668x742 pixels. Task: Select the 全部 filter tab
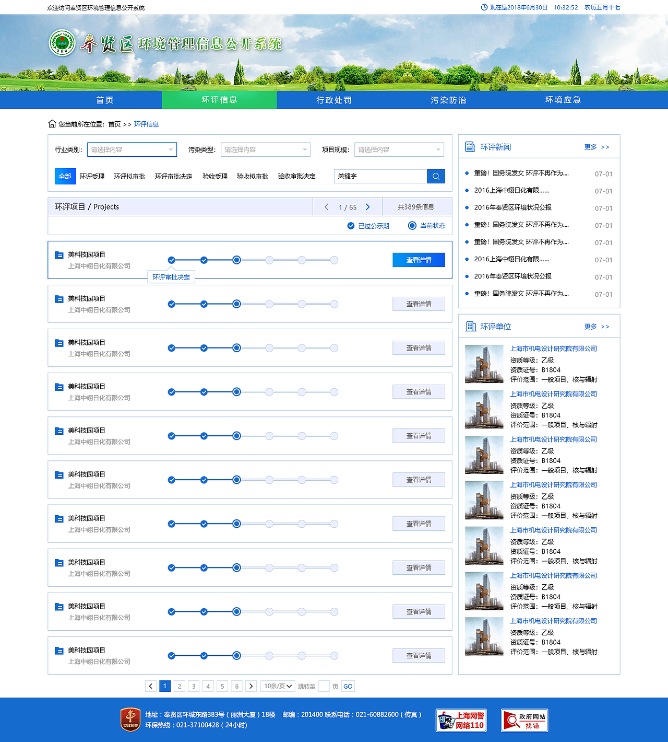point(65,176)
